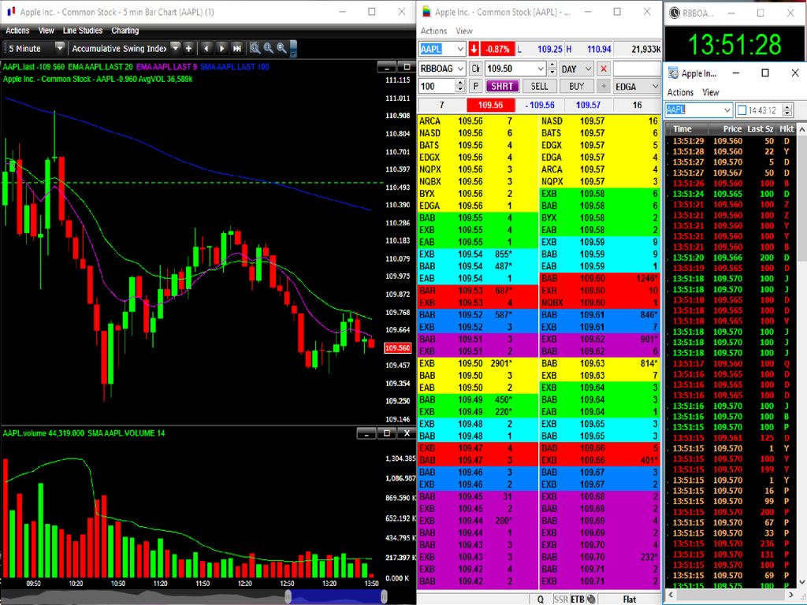Toggle the ETB indicator in status bar
The height and width of the screenshot is (605, 807).
pos(578,599)
